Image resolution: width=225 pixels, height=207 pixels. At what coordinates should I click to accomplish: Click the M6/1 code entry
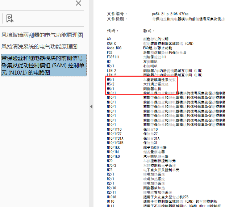[x=111, y=89]
